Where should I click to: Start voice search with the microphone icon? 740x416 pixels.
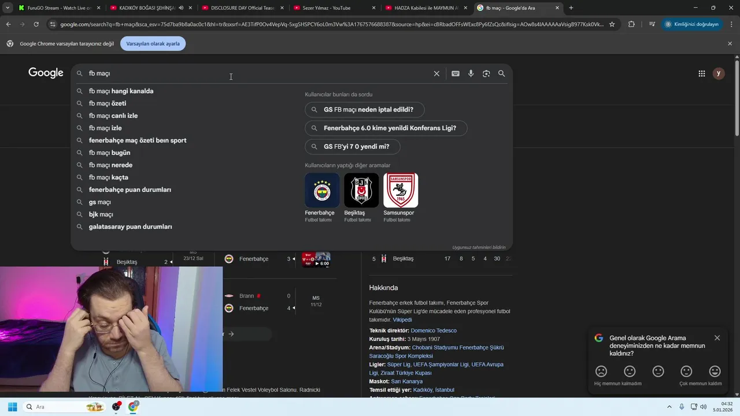point(471,73)
